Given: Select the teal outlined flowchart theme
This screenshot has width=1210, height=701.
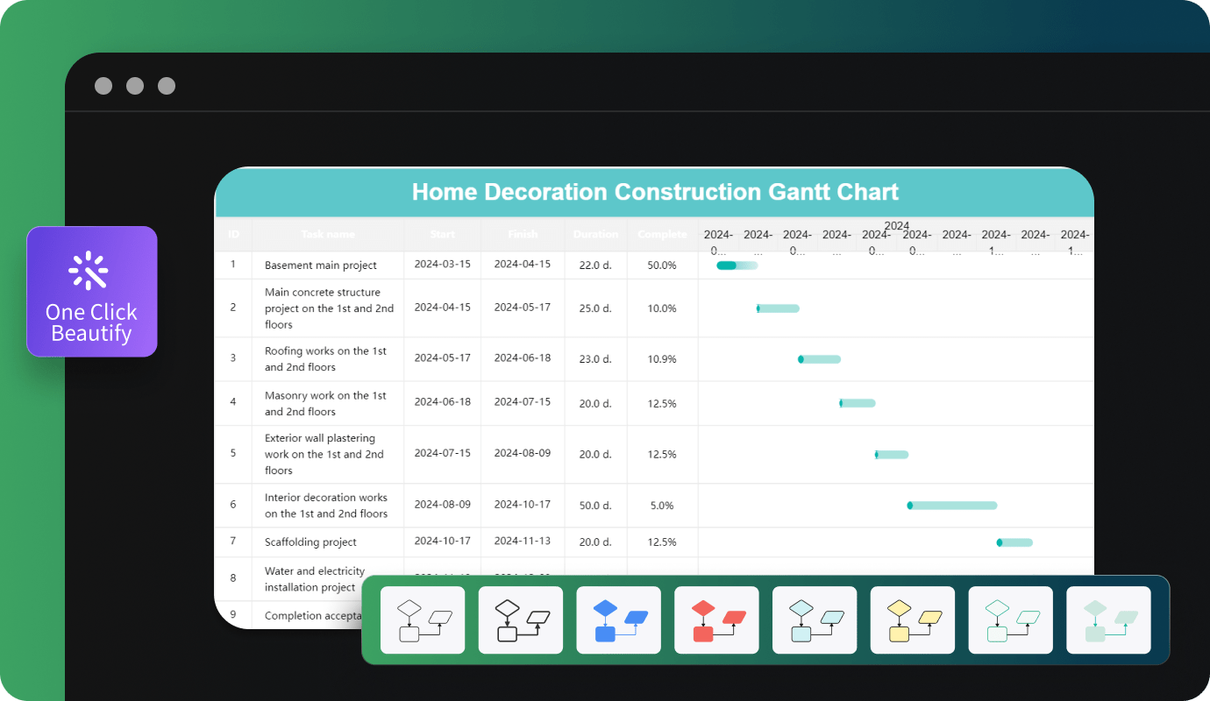Looking at the screenshot, I should 1010,620.
